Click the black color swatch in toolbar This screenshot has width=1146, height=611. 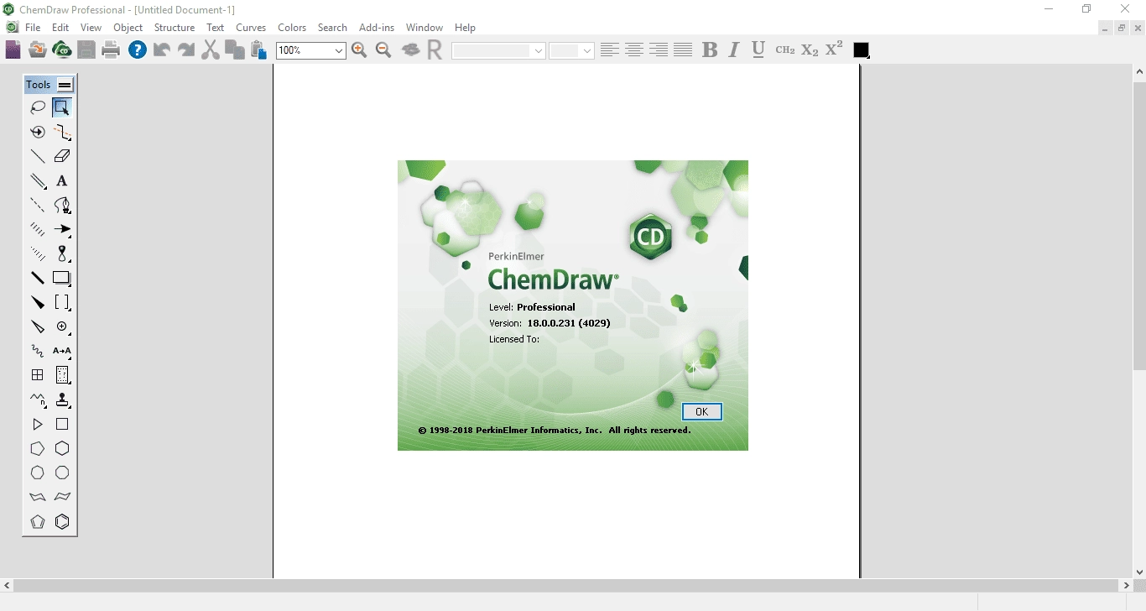click(861, 50)
